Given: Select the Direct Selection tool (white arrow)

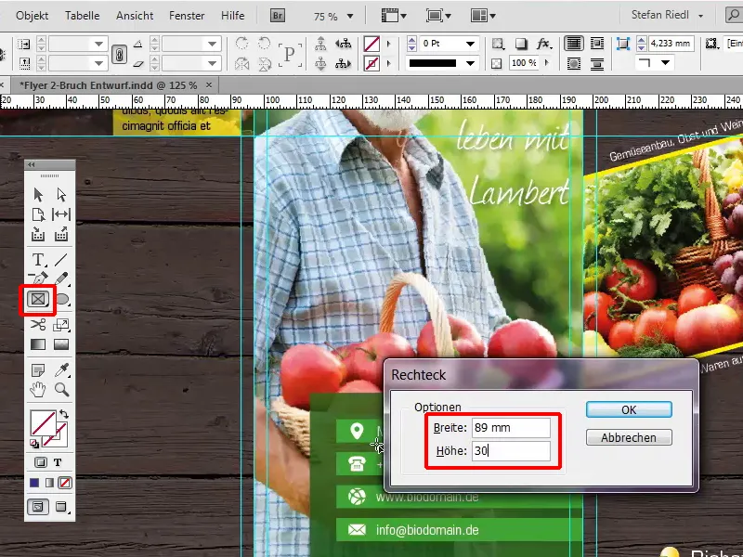Looking at the screenshot, I should coord(61,195).
